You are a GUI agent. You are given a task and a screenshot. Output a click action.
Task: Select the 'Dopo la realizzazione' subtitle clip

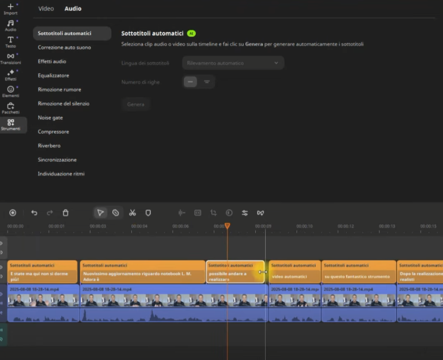pos(420,272)
